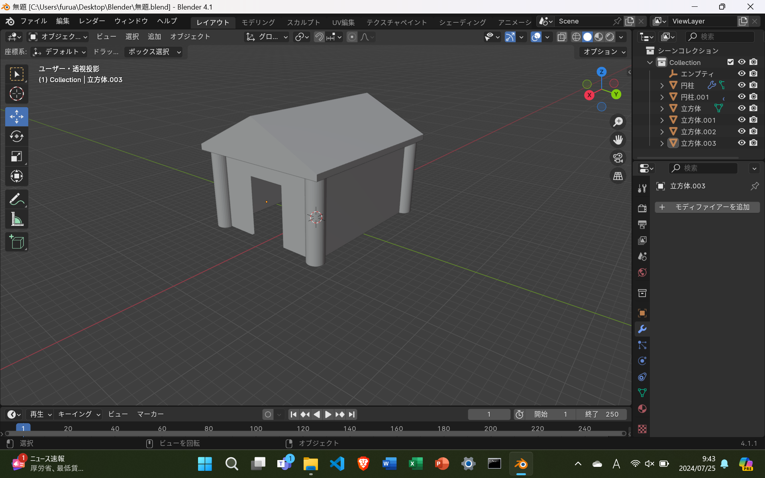
Task: Open Material properties tab
Action: (x=642, y=409)
